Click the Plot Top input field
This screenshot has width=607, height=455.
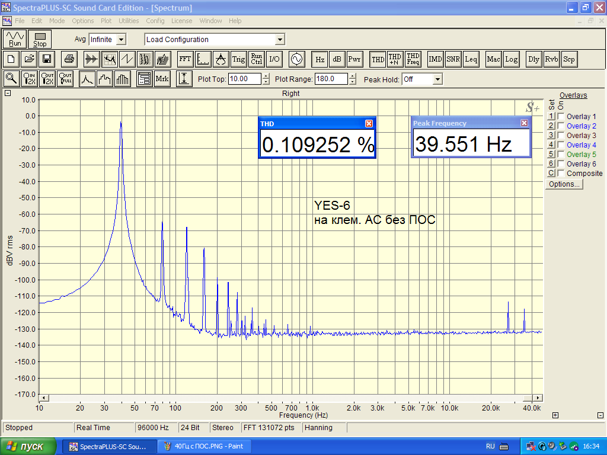244,79
